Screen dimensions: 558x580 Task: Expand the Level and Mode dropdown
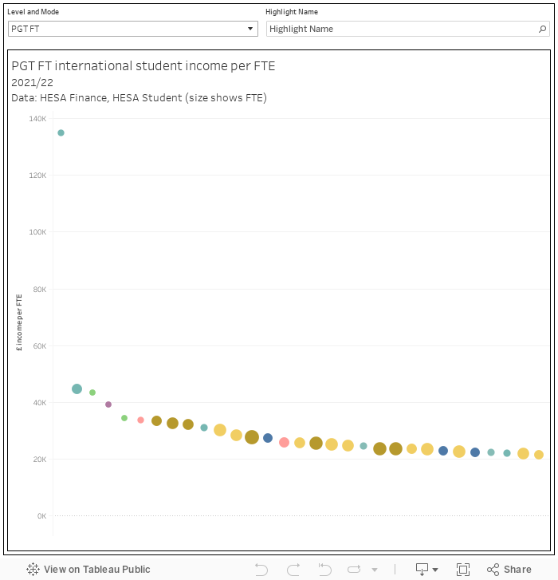pyautogui.click(x=251, y=29)
